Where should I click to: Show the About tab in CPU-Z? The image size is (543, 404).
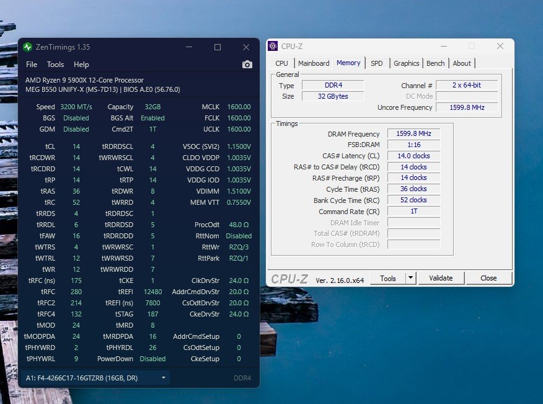point(462,63)
